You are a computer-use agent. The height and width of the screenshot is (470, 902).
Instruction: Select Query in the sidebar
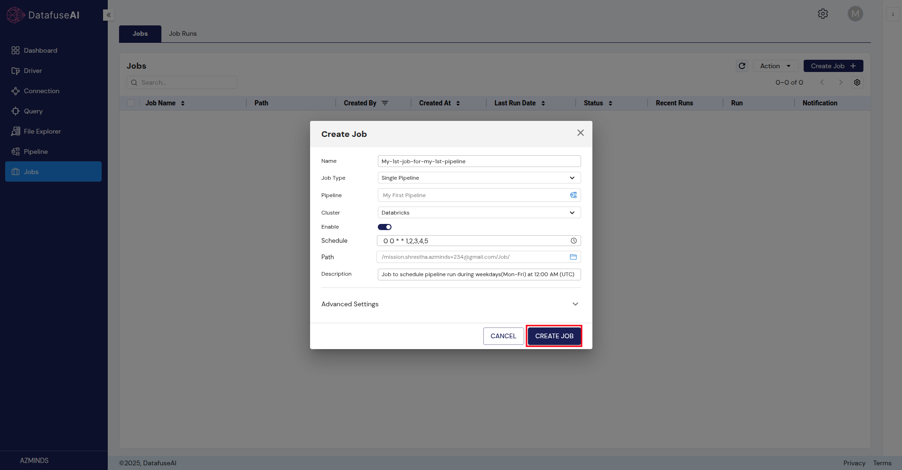[33, 111]
